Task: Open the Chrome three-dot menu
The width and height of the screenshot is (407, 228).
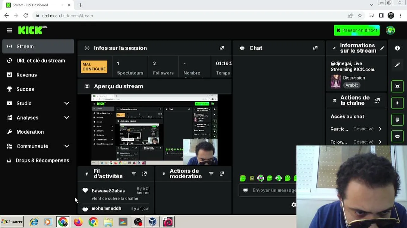Action: [x=401, y=16]
